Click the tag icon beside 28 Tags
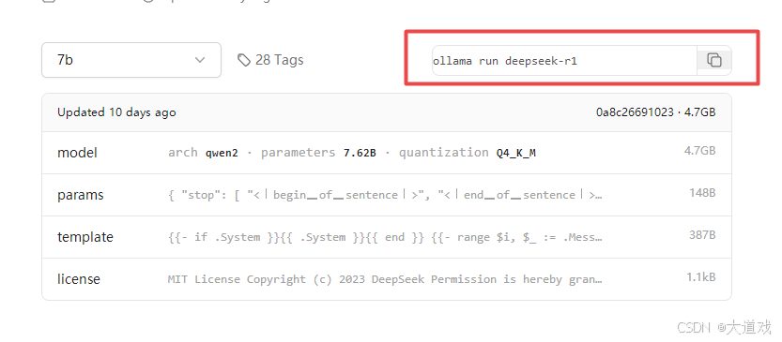782x342 pixels. pos(244,60)
